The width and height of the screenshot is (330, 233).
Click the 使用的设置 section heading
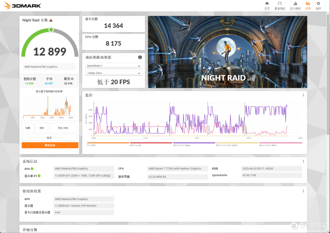pos(32,191)
